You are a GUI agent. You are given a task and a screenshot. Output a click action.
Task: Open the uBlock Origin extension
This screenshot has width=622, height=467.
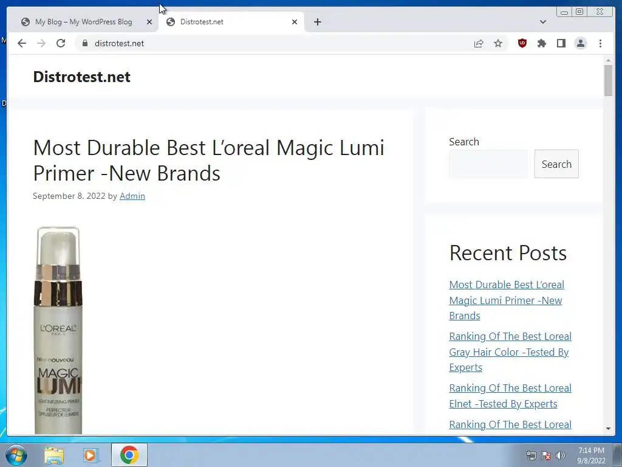click(522, 43)
